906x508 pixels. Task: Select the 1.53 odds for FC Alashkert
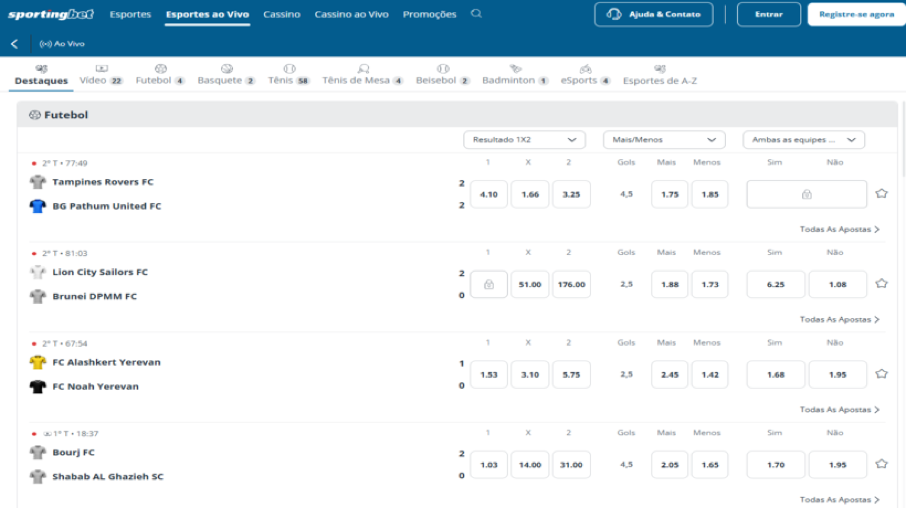[x=488, y=374]
